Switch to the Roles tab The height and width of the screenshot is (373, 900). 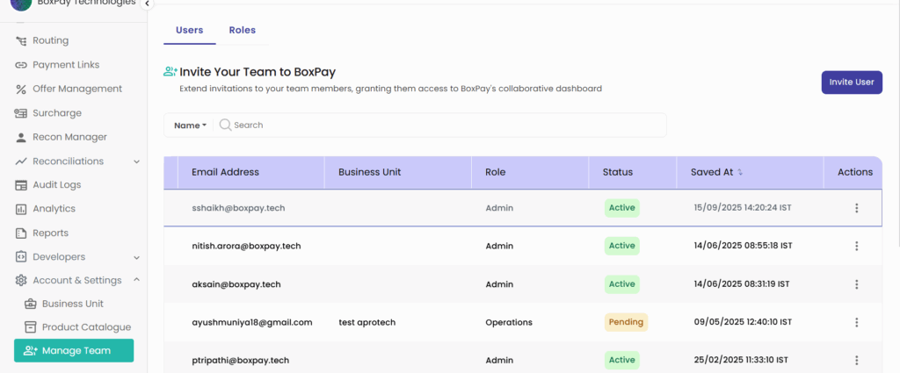click(243, 31)
